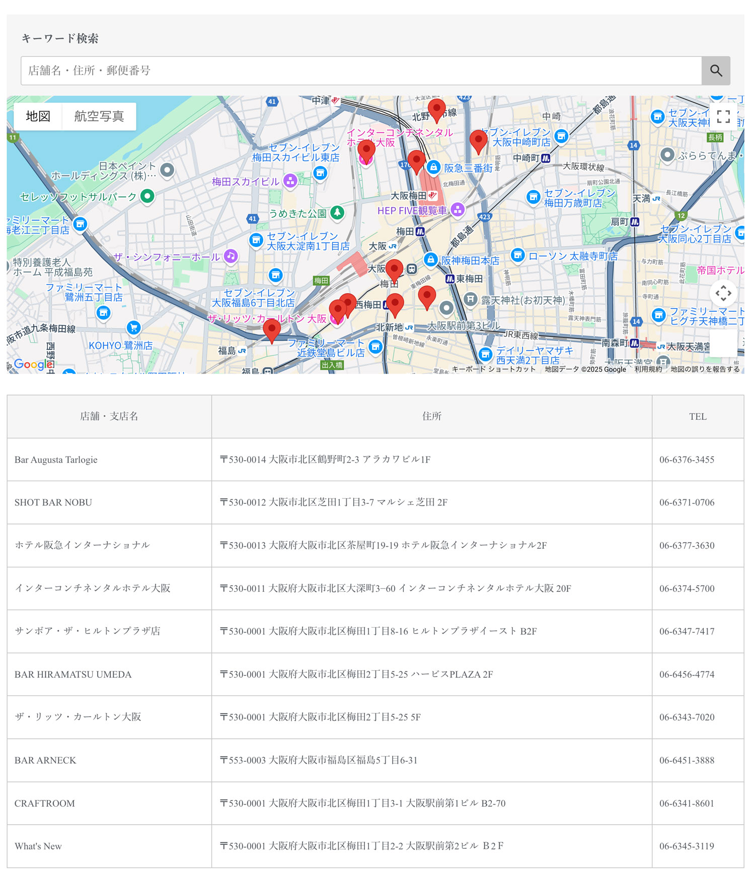Click phone number 06-6377-3630
The width and height of the screenshot is (755, 878).
pyautogui.click(x=687, y=546)
